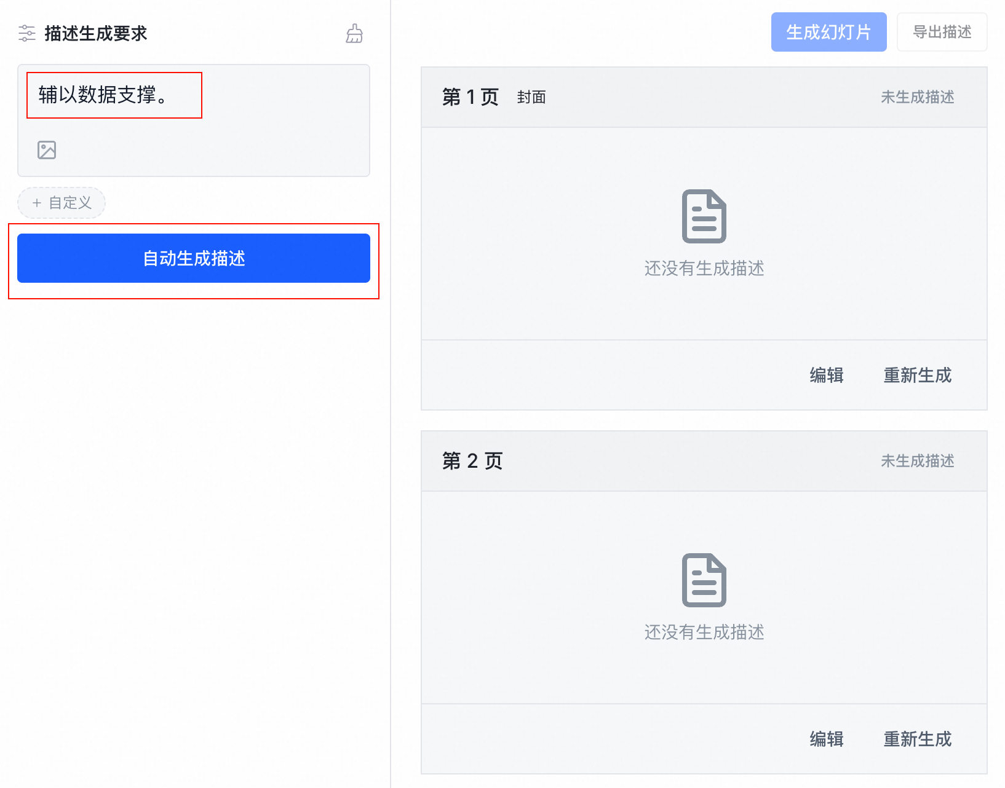Click the image upload icon
Screen dimensions: 1005x788
(47, 150)
